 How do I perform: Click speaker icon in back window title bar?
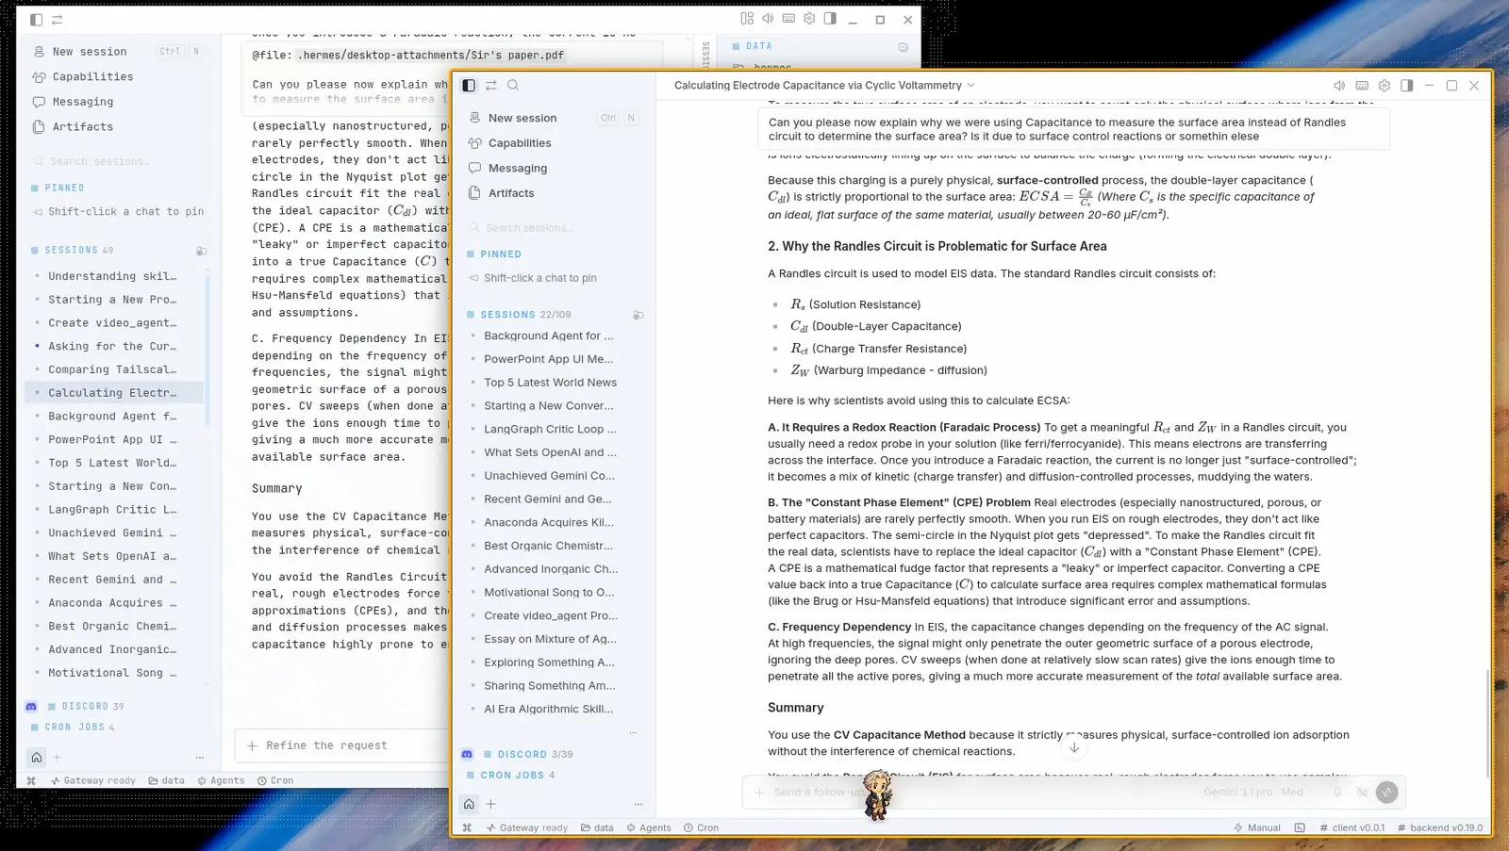point(768,19)
